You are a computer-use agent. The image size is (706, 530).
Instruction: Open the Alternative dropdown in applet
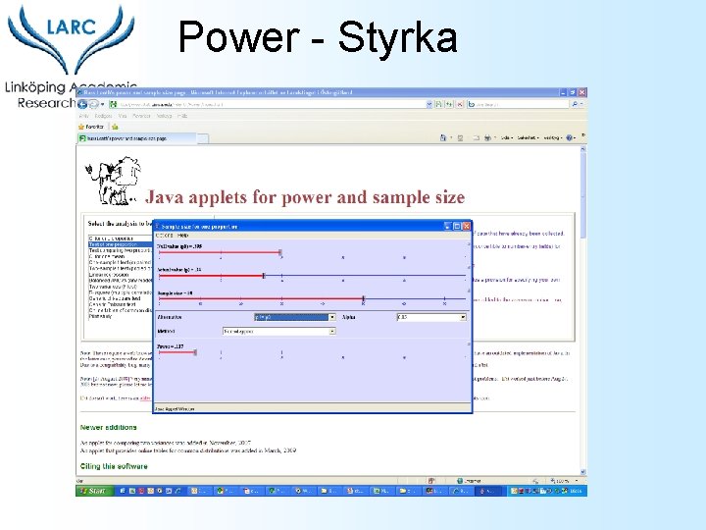332,317
